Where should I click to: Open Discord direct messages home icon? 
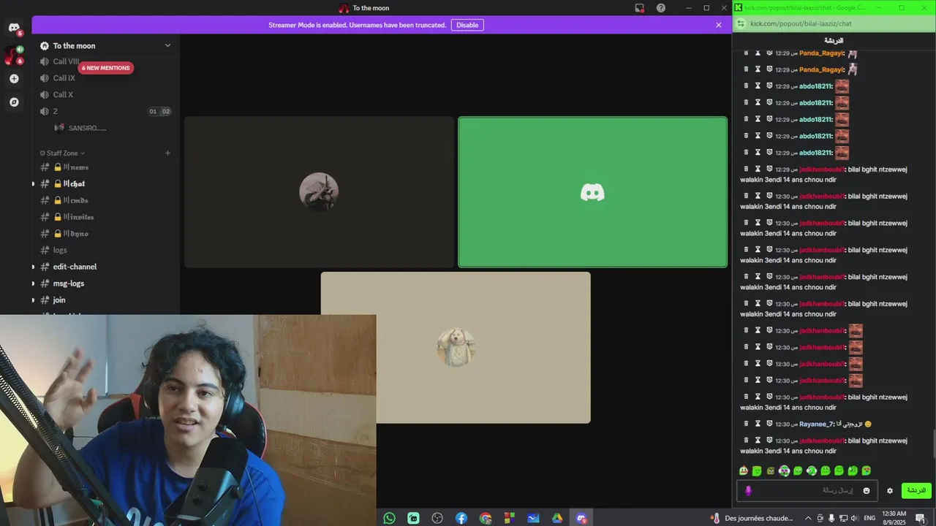tap(14, 28)
